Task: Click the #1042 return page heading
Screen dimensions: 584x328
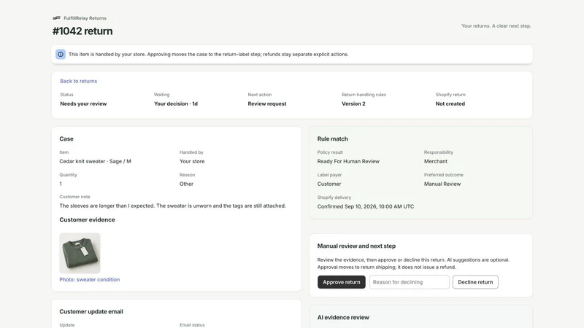Action: tap(82, 31)
